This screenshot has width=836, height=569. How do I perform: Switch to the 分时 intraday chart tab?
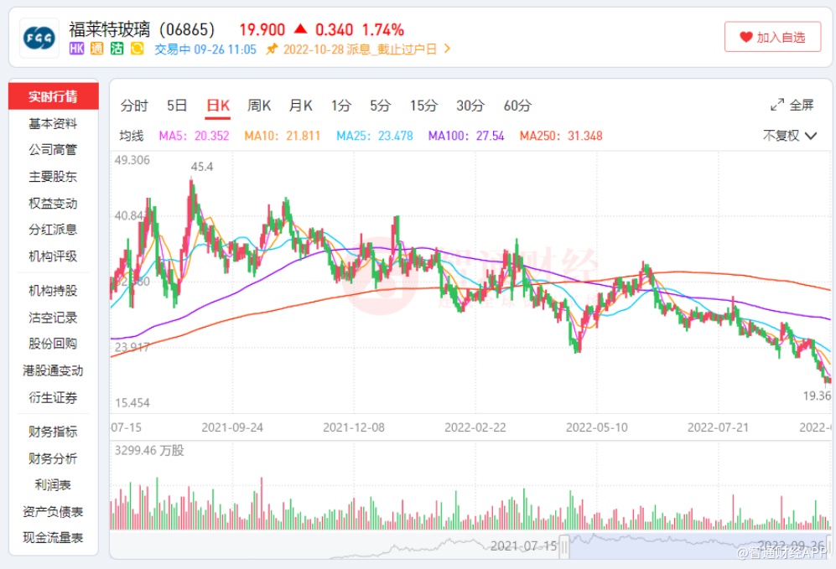pyautogui.click(x=134, y=106)
